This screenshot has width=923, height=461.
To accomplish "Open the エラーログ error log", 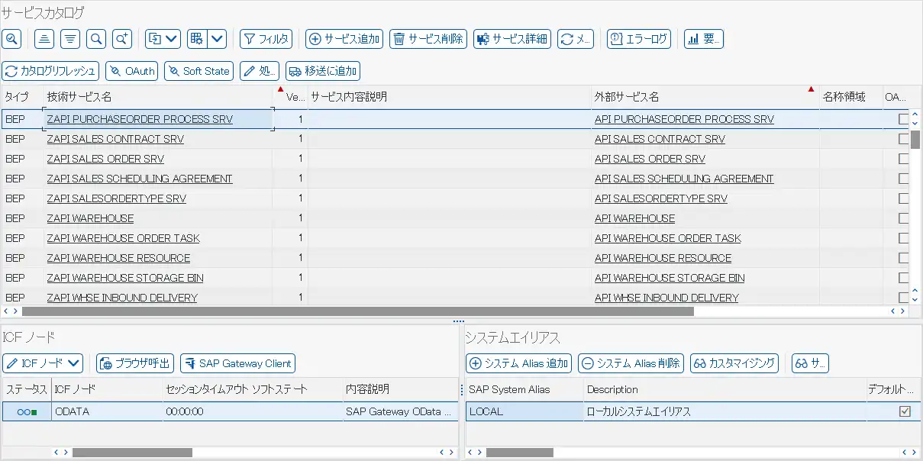I will coord(639,39).
